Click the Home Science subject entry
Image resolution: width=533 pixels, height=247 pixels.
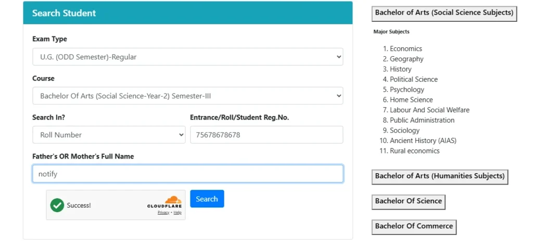[411, 99]
